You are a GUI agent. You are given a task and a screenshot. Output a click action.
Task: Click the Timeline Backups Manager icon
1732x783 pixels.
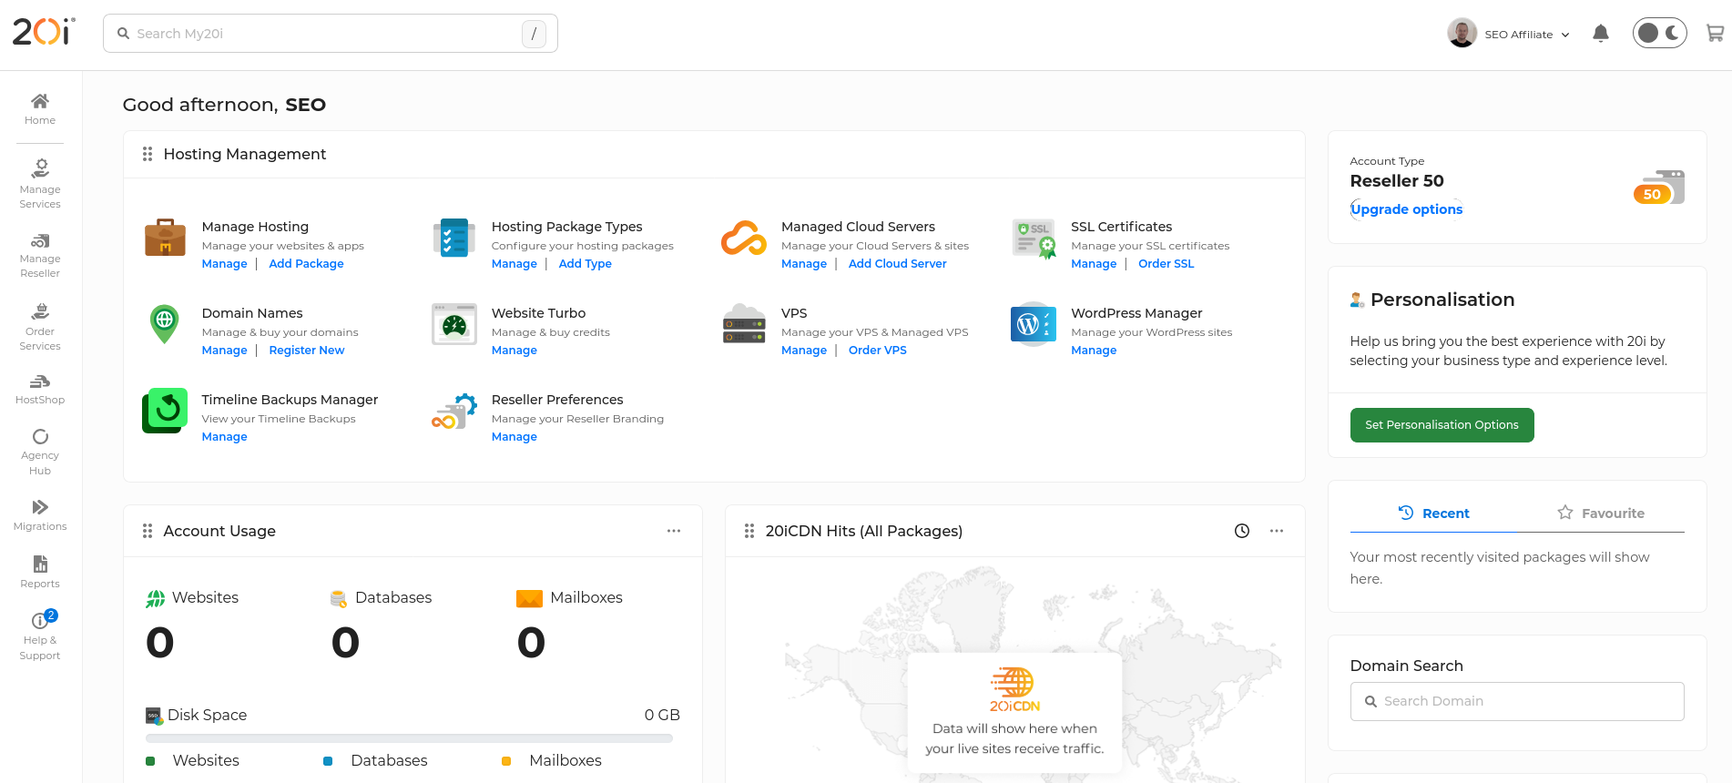pyautogui.click(x=165, y=411)
